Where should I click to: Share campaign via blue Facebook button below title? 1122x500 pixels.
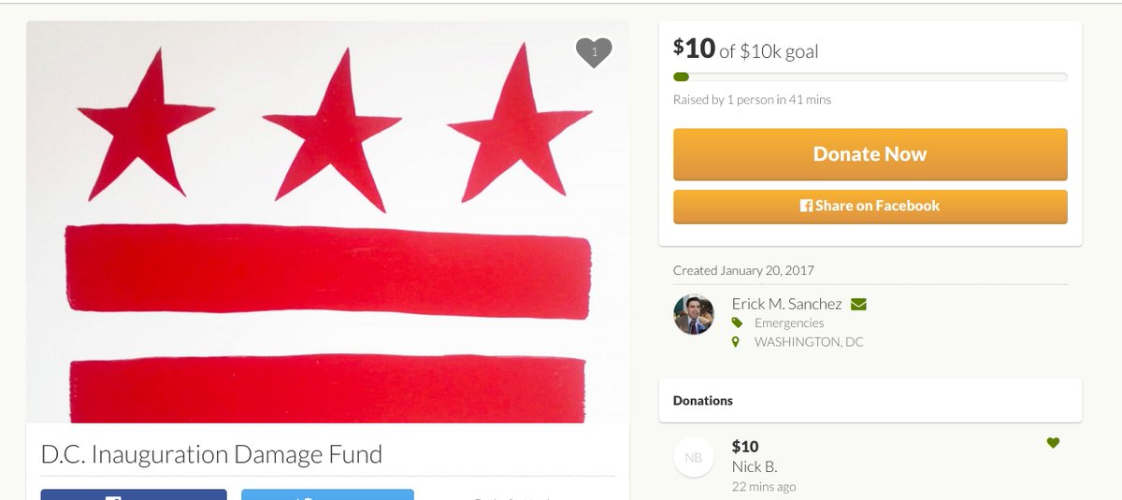pyautogui.click(x=134, y=494)
